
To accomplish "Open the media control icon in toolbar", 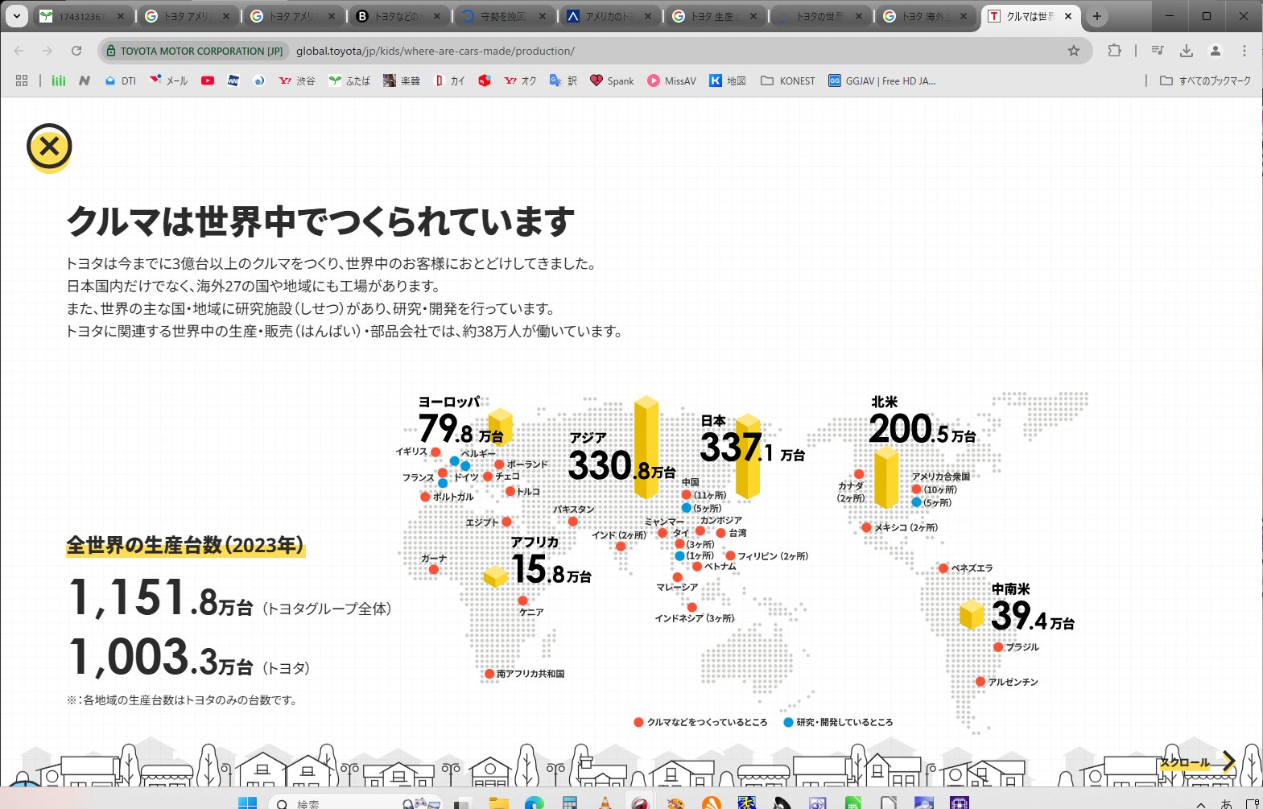I will (1158, 51).
